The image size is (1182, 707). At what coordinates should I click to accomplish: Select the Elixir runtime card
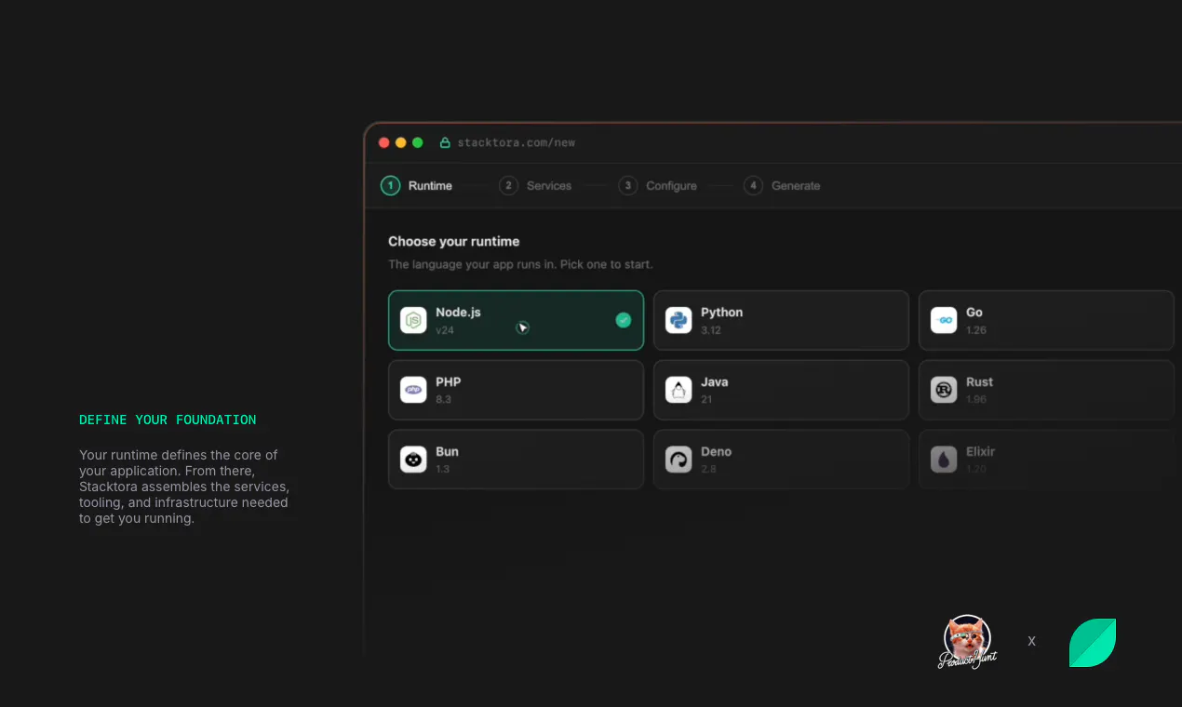click(x=1046, y=460)
